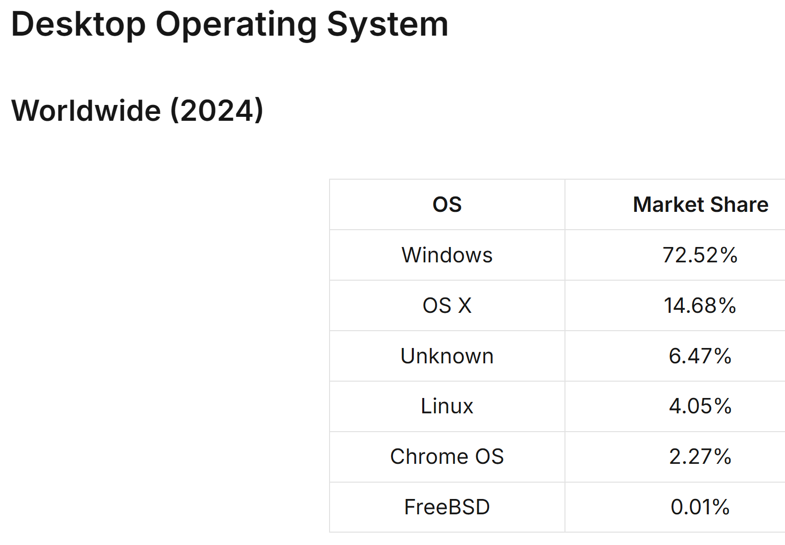
Task: Select the 4.05% value cell
Action: [675, 406]
